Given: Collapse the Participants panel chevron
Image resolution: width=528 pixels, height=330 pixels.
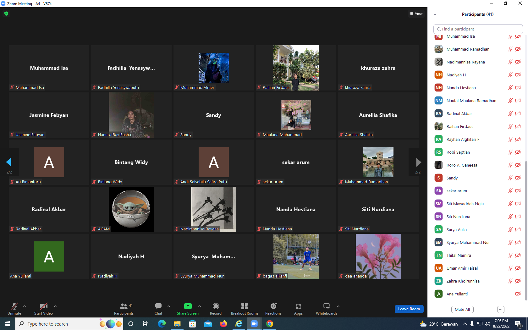Looking at the screenshot, I should pos(435,14).
